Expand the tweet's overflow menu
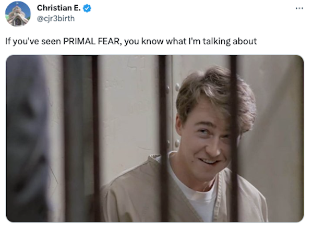This screenshot has height=229, width=313. [x=299, y=8]
